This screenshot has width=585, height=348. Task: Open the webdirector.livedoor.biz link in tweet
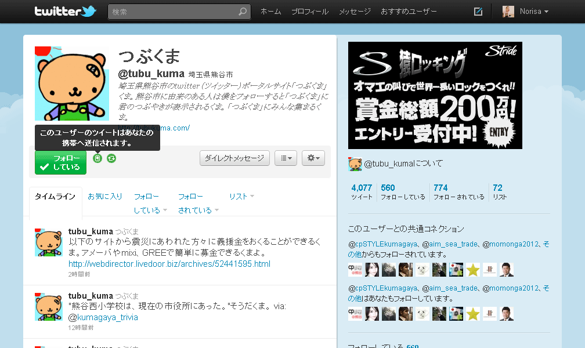click(169, 264)
